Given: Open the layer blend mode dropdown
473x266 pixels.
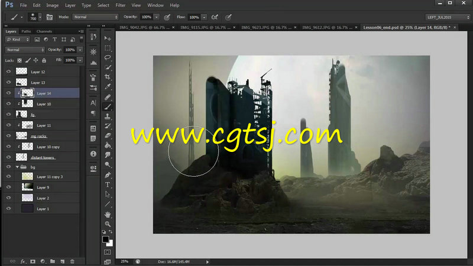Looking at the screenshot, I should coord(25,50).
